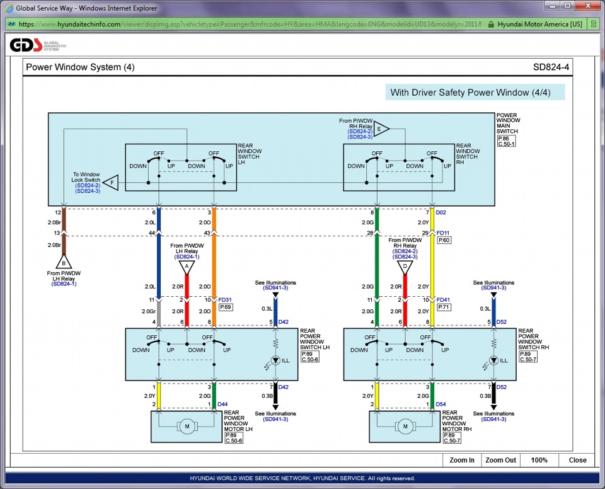This screenshot has width=605, height=489.
Task: Click the security lock icon
Action: pos(491,24)
